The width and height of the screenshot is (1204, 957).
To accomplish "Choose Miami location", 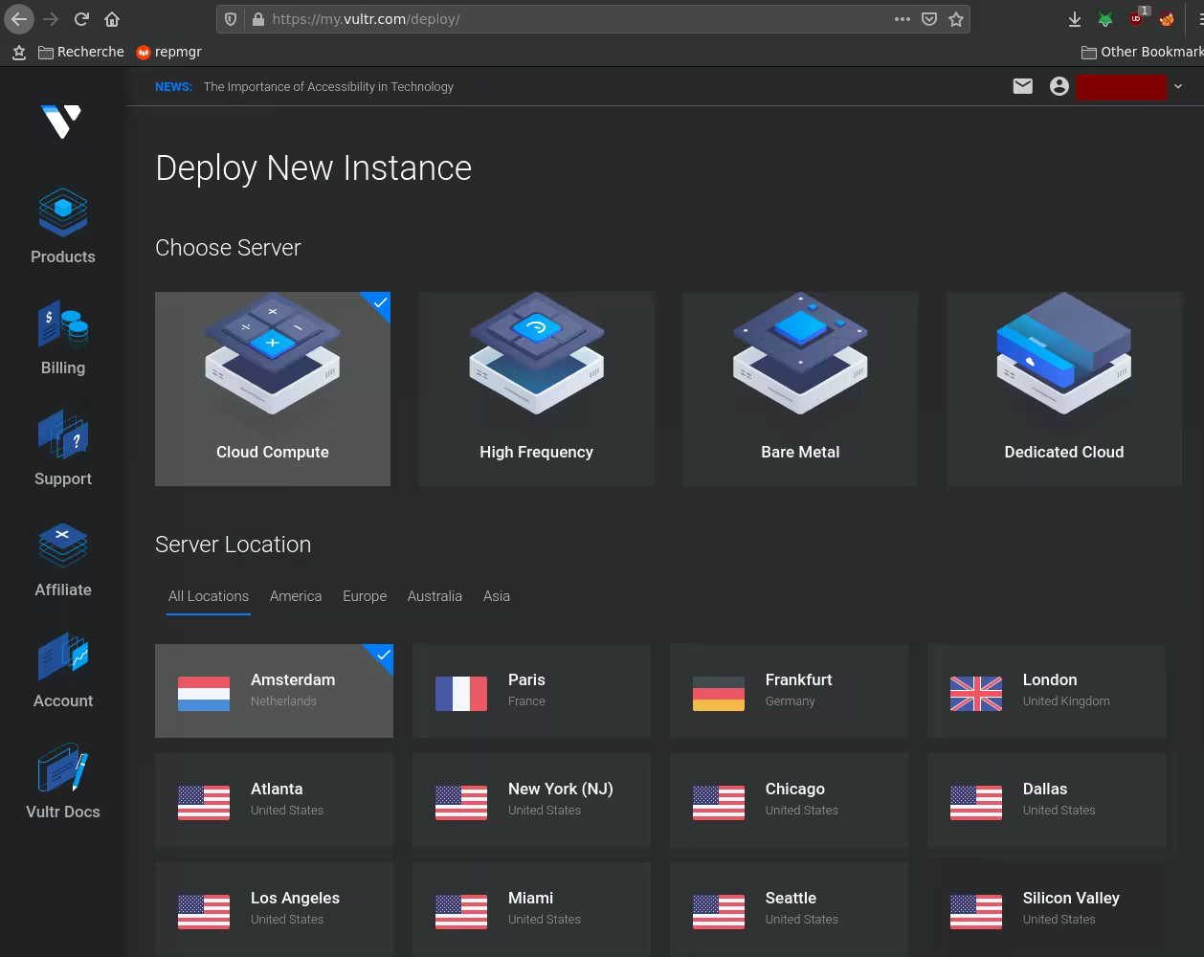I will (531, 909).
